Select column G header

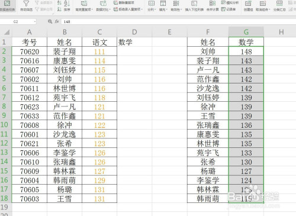pyautogui.click(x=246, y=32)
